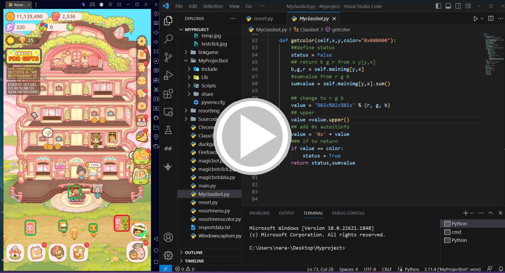This screenshot has height=273, width=505.
Task: Open the notifications bell in status bar
Action: 501,269
